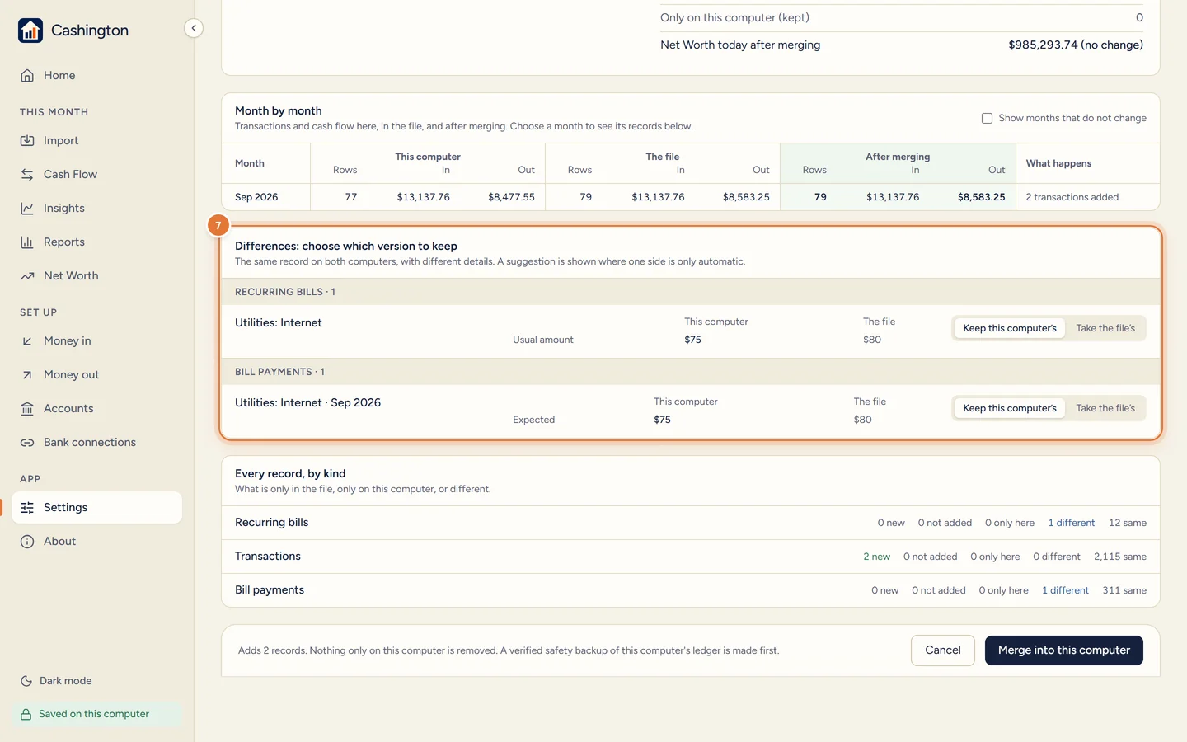The image size is (1187, 742).
Task: Enable Show months that do not change
Action: point(987,118)
